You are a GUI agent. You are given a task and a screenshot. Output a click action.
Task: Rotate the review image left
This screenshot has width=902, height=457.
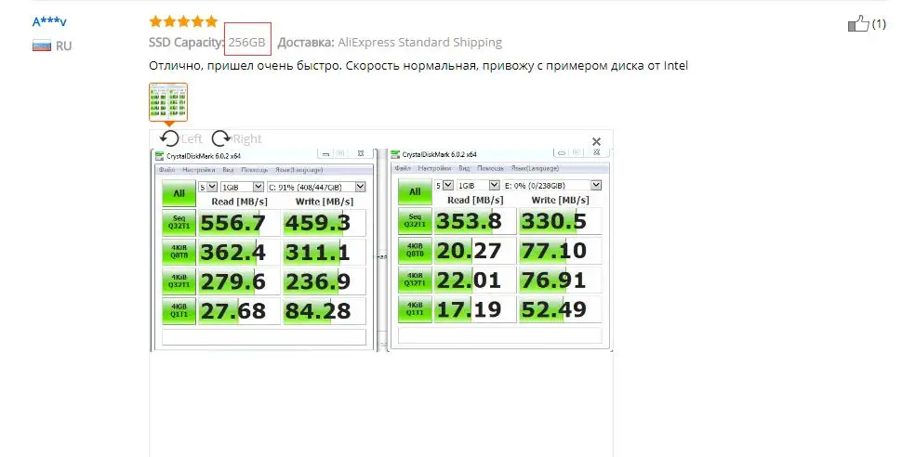169,138
